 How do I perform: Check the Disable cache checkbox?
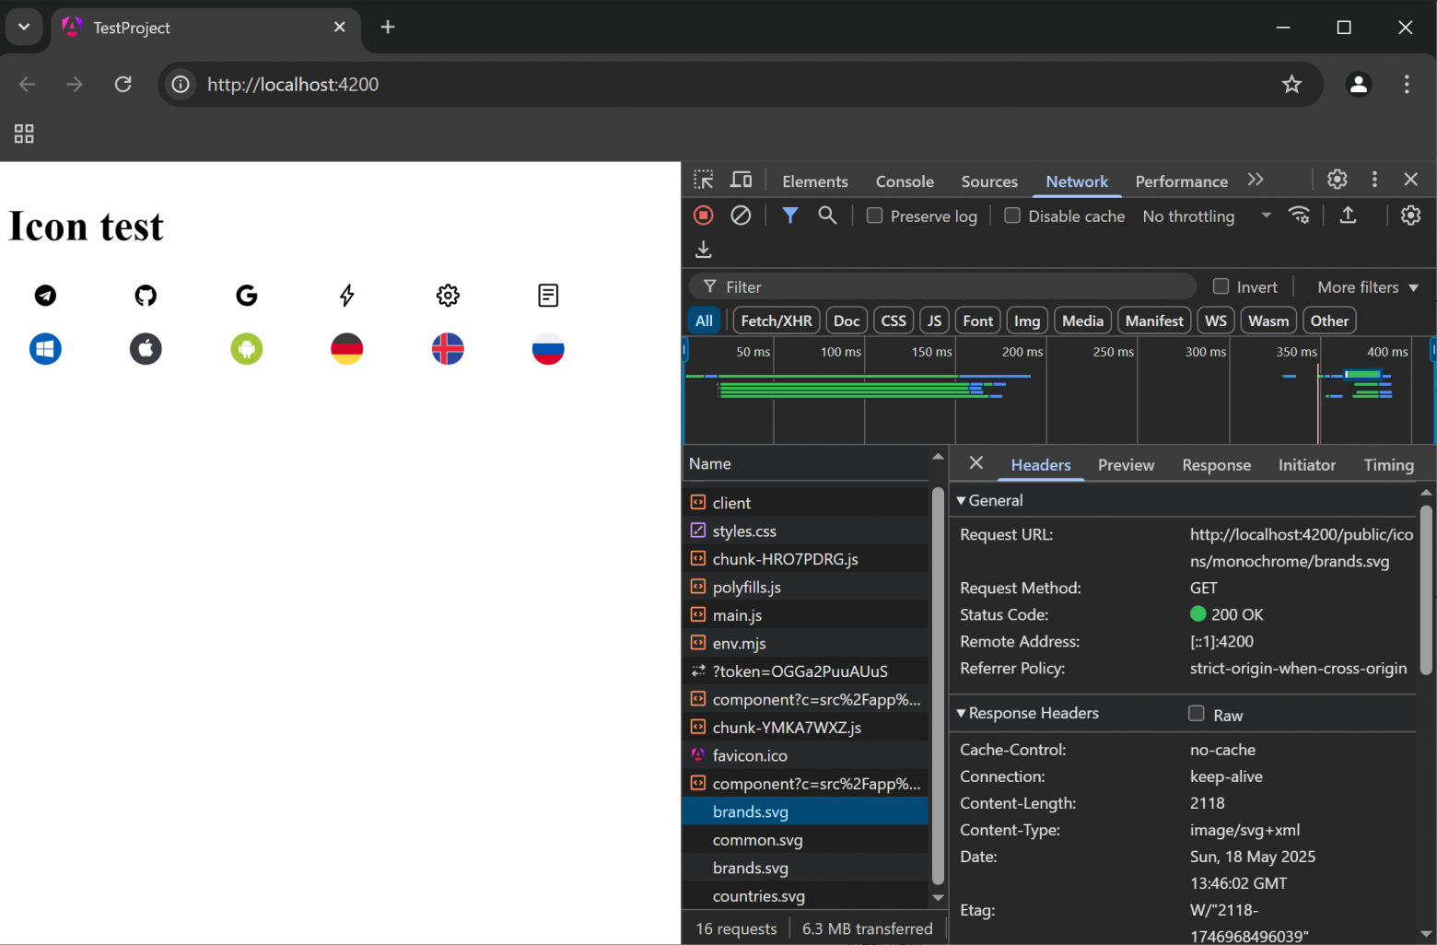(x=1012, y=216)
